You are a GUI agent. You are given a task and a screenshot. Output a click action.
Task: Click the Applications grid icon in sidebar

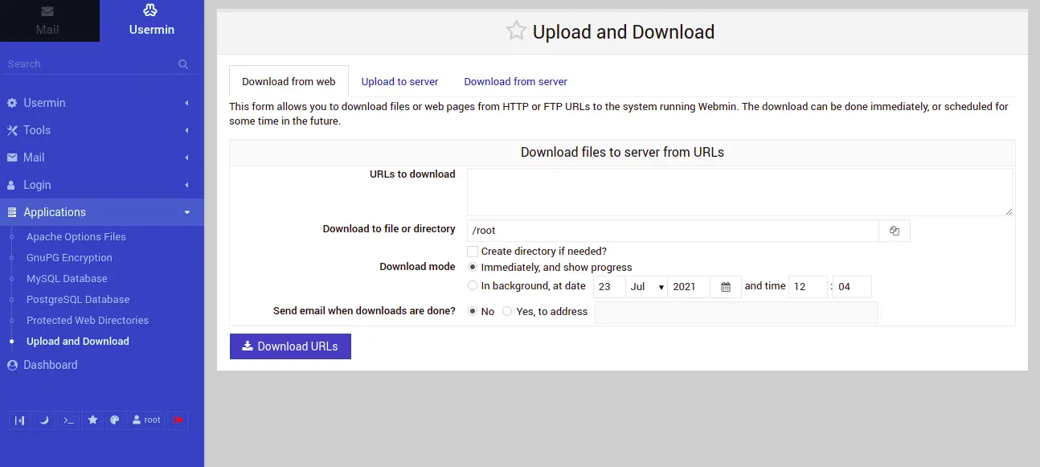[x=12, y=212]
